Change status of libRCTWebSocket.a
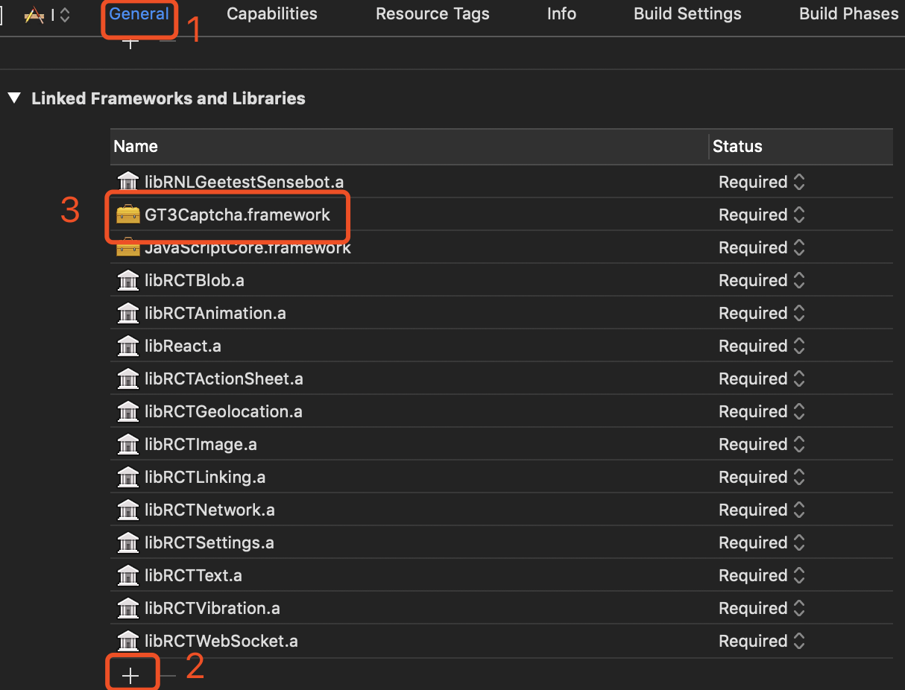Viewport: 905px width, 690px height. pos(762,641)
